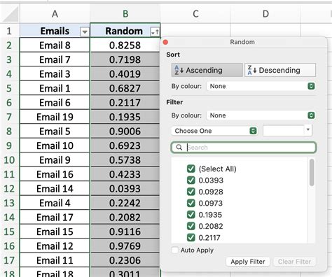Select cell with value 0.7198

coord(125,59)
